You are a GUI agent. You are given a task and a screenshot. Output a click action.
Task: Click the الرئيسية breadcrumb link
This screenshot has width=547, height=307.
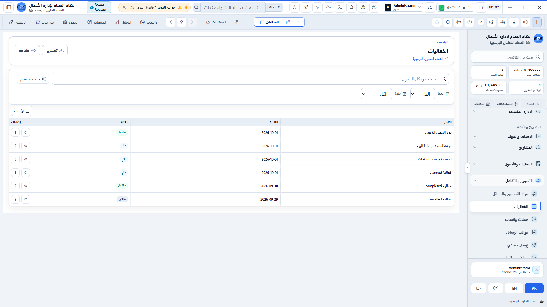pos(442,42)
